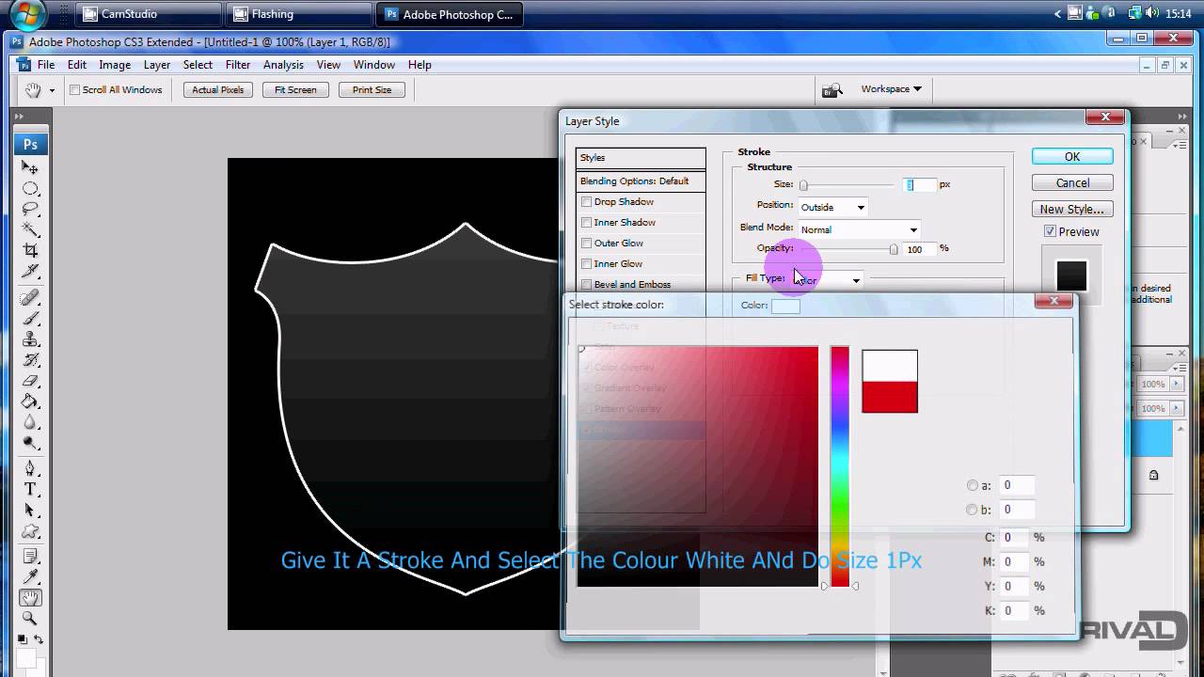1204x677 pixels.
Task: Enable the Inner Shadow style checkbox
Action: pyautogui.click(x=586, y=222)
